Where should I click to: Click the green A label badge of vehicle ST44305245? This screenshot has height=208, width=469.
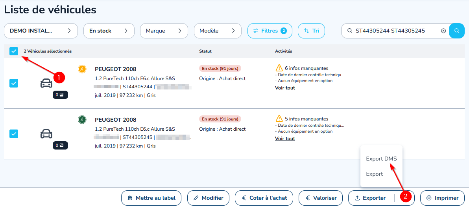pyautogui.click(x=82, y=120)
